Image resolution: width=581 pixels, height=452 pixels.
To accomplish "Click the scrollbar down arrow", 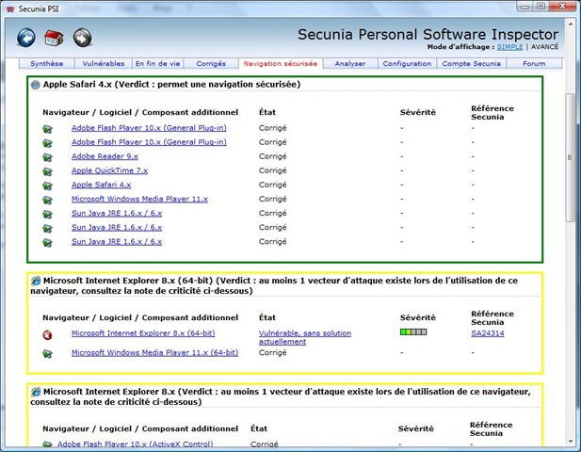I will click(x=570, y=442).
